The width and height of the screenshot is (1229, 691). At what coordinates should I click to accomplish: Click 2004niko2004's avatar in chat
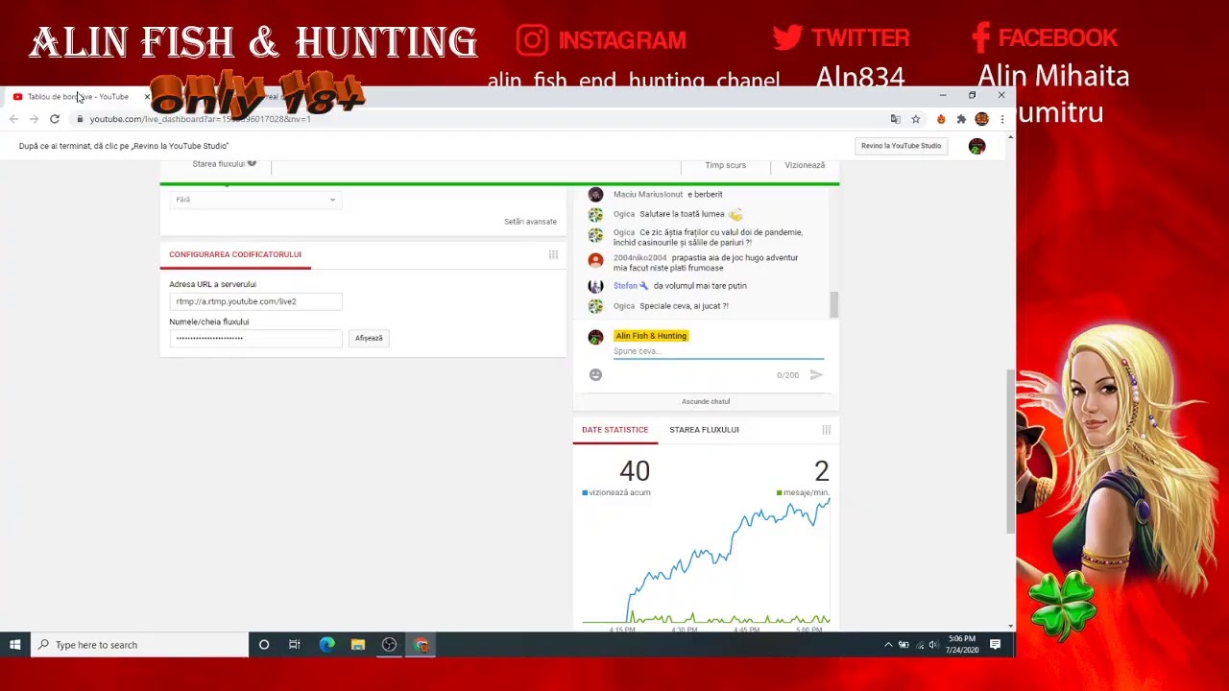[x=595, y=259]
